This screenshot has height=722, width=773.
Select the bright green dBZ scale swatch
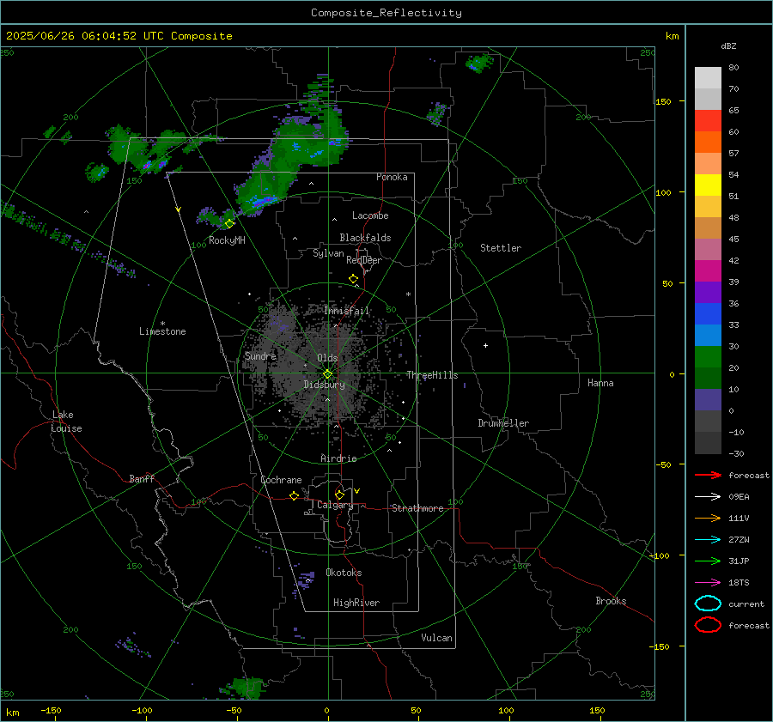708,357
